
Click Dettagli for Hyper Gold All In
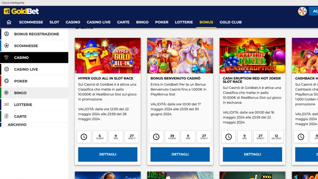(x=108, y=154)
